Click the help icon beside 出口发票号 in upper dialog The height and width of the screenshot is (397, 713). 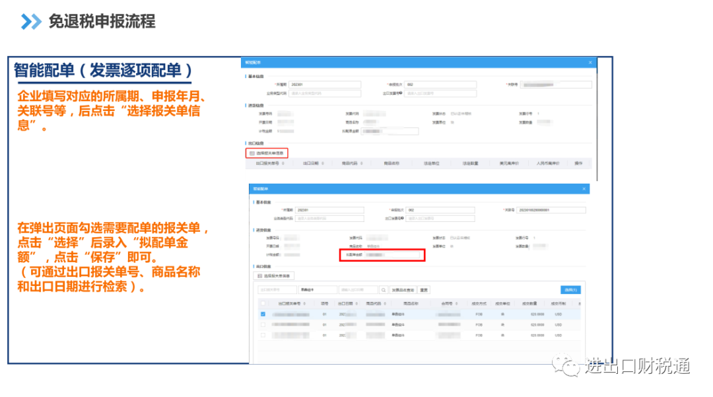pyautogui.click(x=401, y=92)
